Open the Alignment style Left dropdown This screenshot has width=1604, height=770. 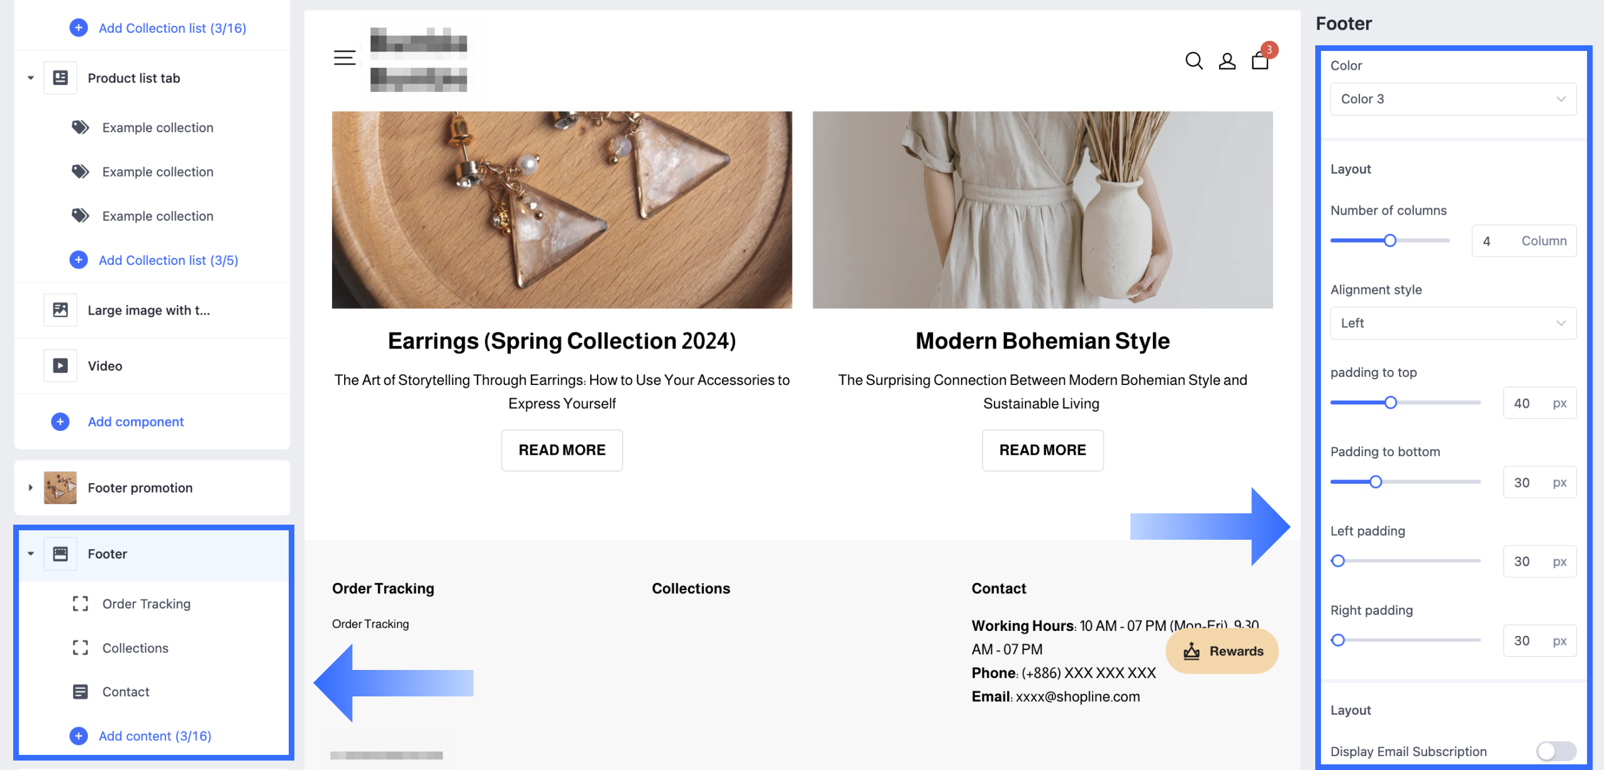pyautogui.click(x=1453, y=323)
